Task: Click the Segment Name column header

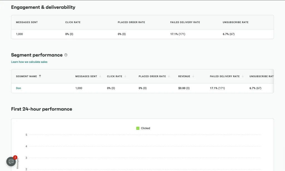Action: tap(26, 76)
